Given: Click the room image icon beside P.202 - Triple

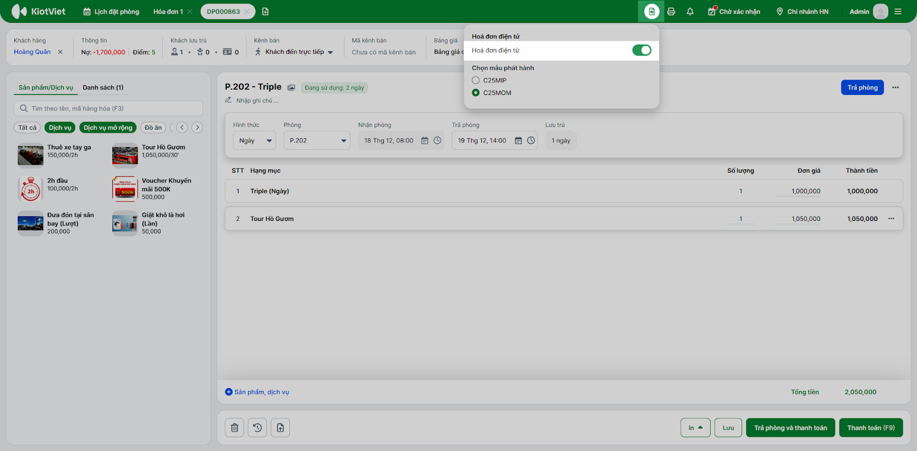Looking at the screenshot, I should (291, 88).
